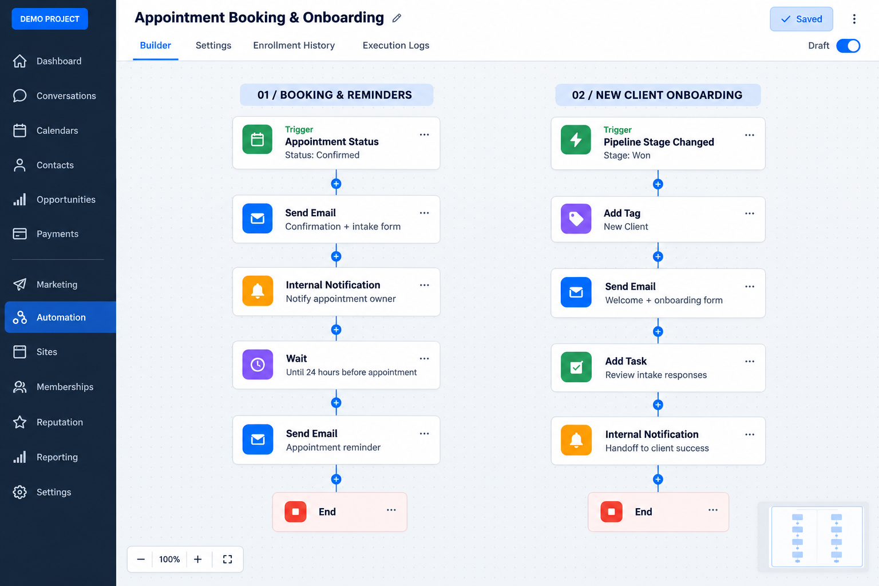This screenshot has height=586, width=879.
Task: Click the purple clock Wait icon
Action: [258, 365]
